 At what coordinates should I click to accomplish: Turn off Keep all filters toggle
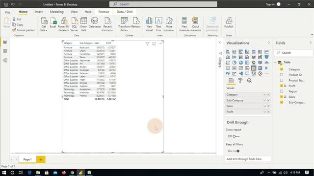236,151
